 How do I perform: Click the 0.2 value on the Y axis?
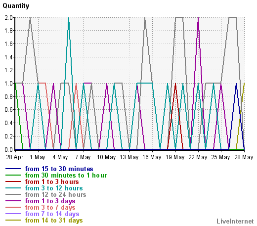[8, 136]
